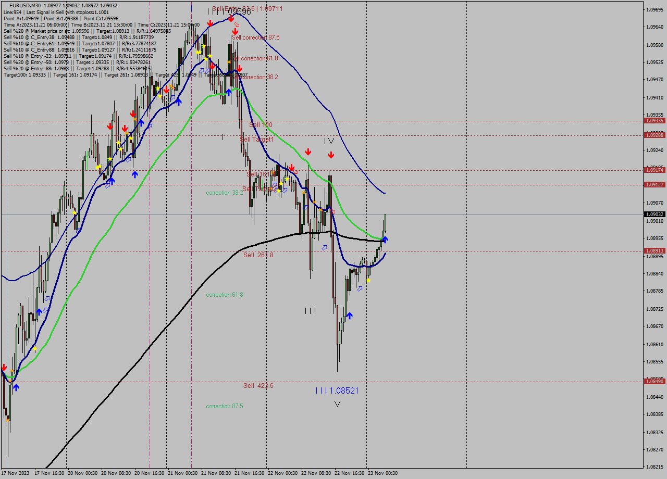Select the 'Sell %20 @ Entry -88' line
The image size is (667, 479).
pyautogui.click(x=78, y=68)
